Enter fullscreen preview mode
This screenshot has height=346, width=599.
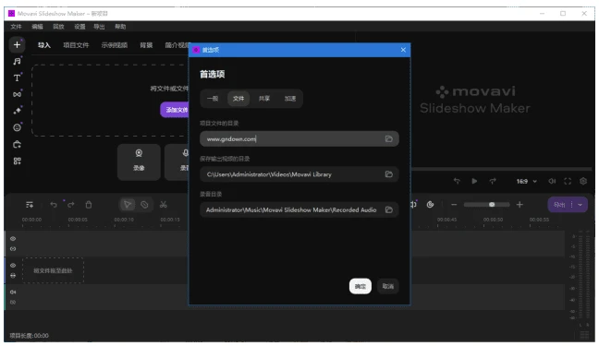tap(568, 181)
